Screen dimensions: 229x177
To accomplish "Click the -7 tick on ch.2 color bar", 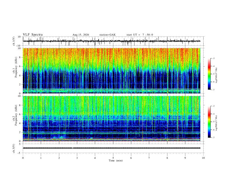I will [x=213, y=138].
